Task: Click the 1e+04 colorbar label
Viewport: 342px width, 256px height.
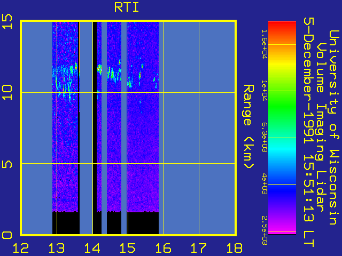Action: (x=265, y=91)
